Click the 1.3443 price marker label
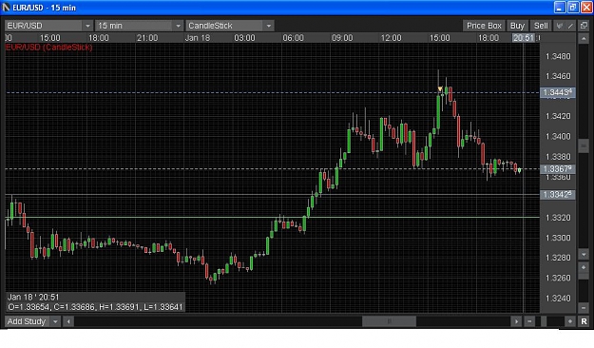594x348 pixels. click(557, 92)
